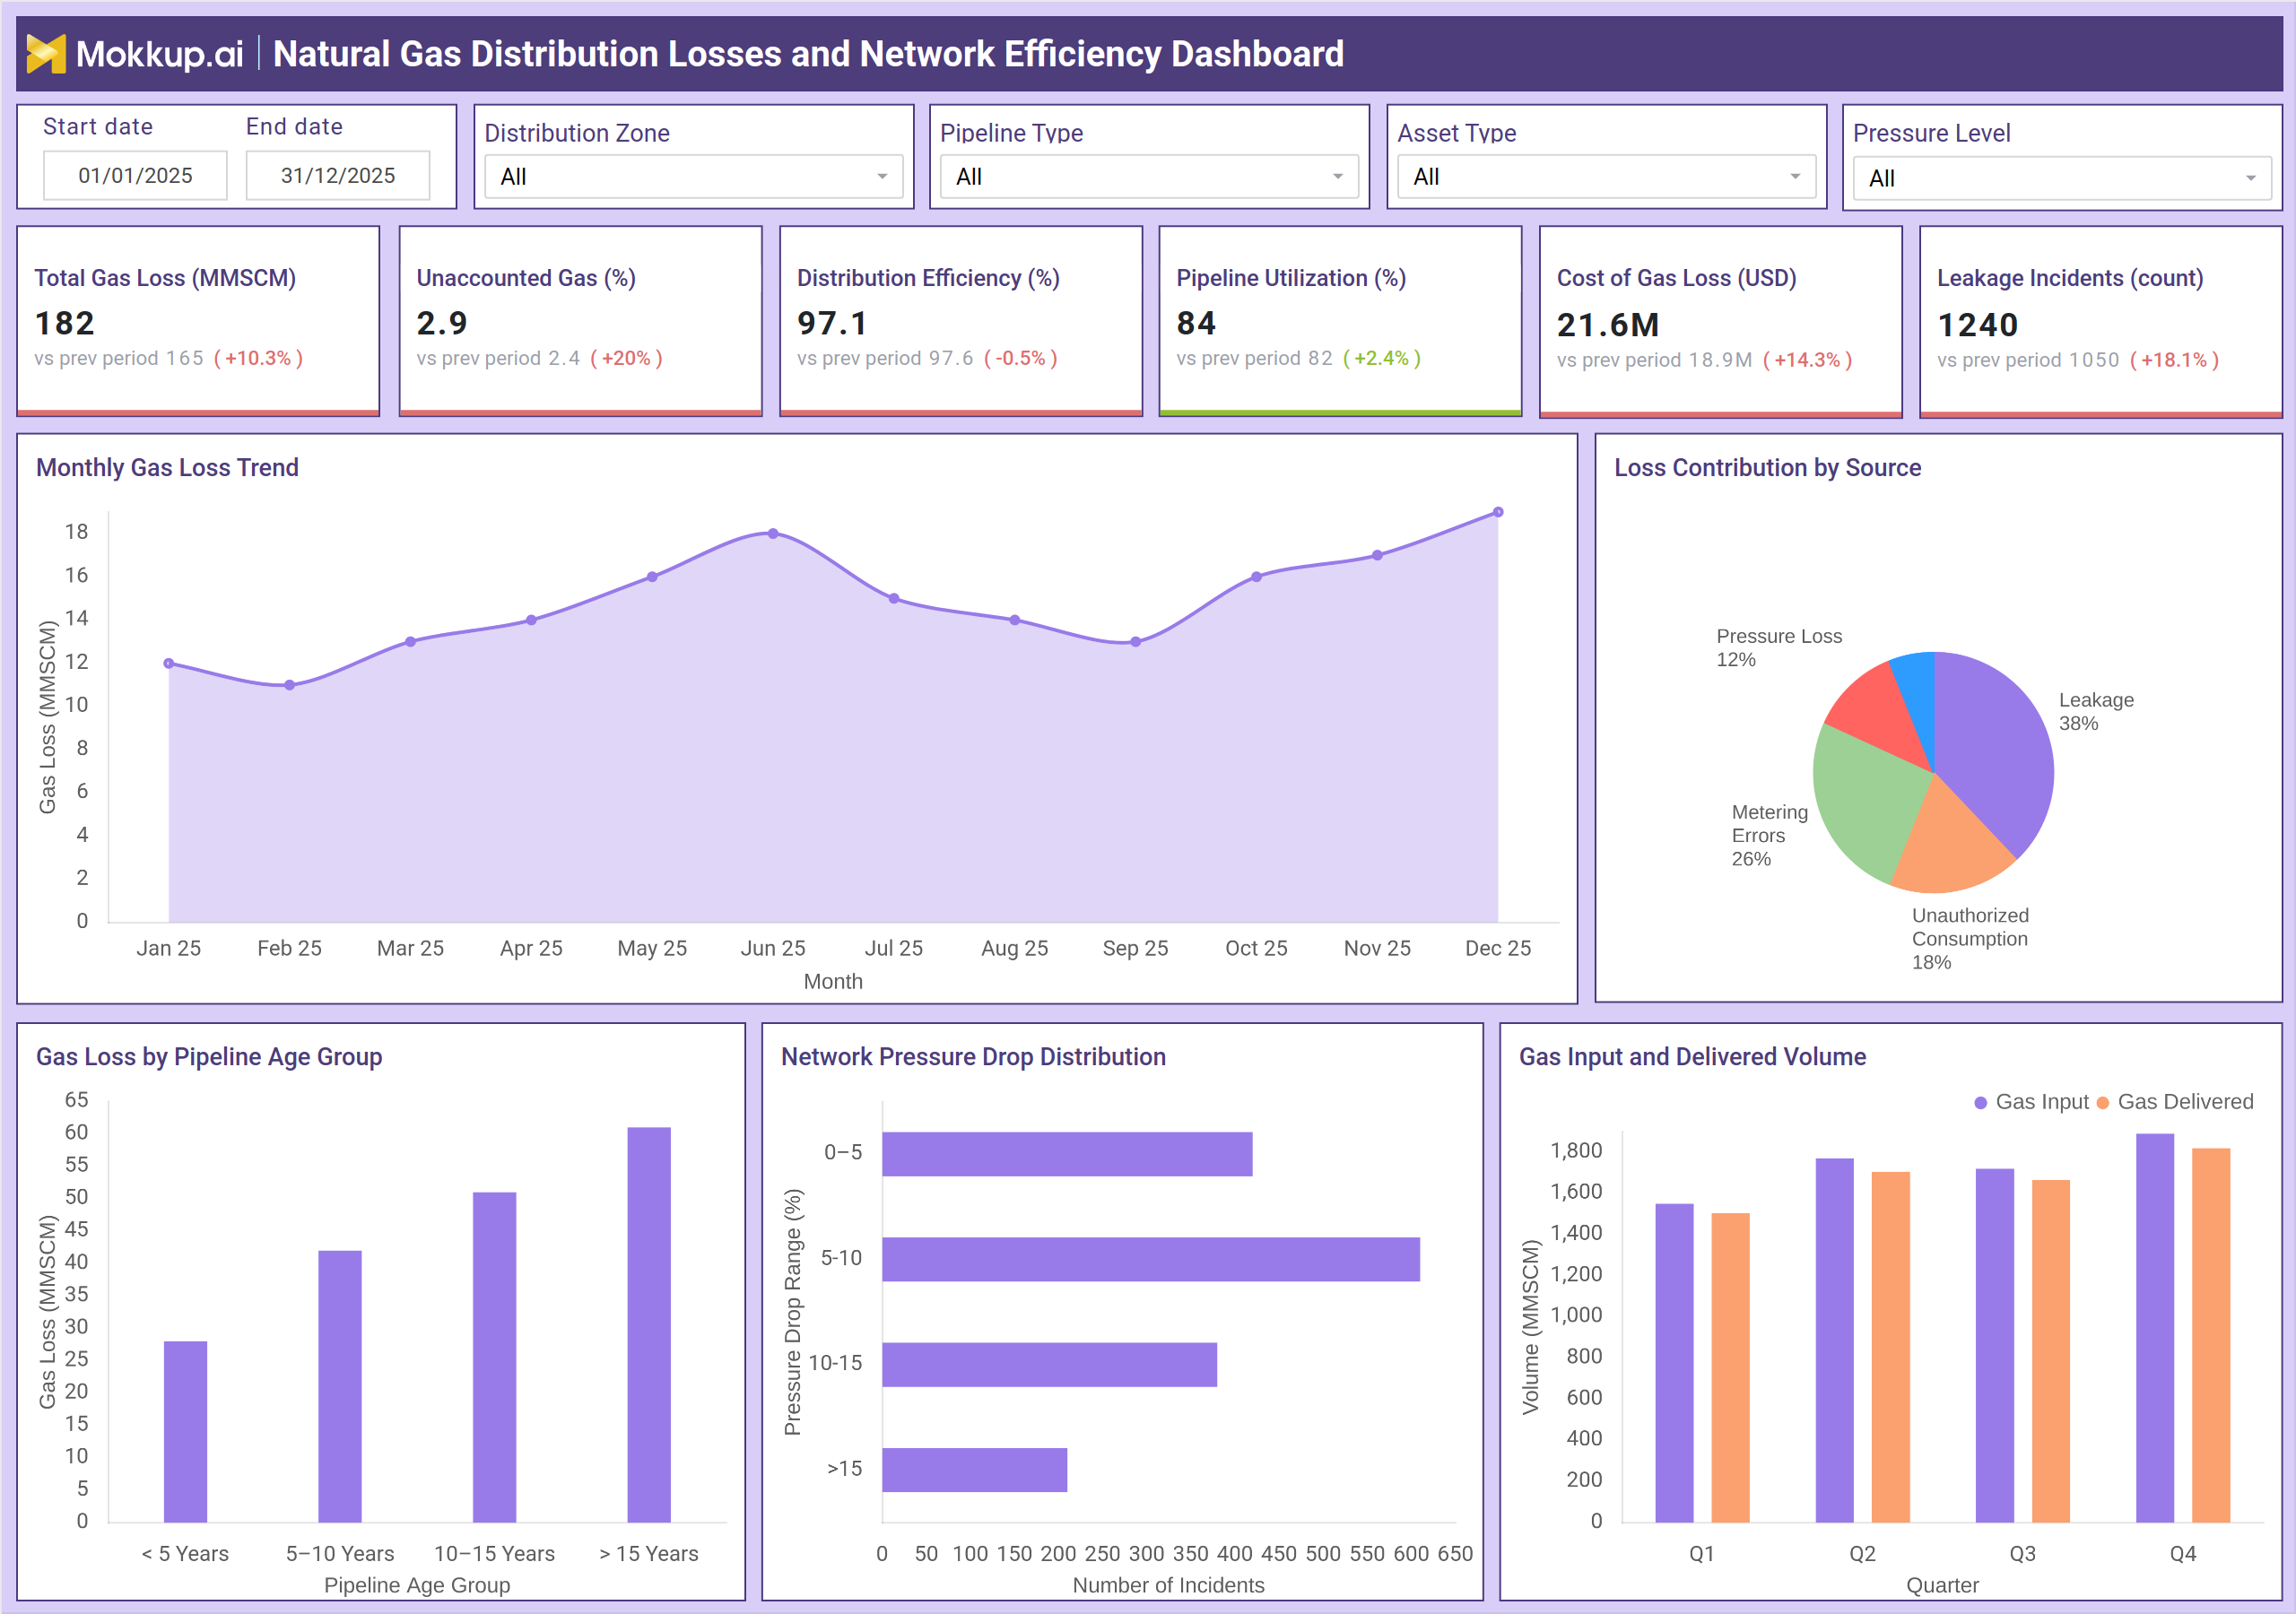Click the Q4 Gas Input bar
Viewport: 2296px width, 1614px height.
[x=2155, y=1328]
